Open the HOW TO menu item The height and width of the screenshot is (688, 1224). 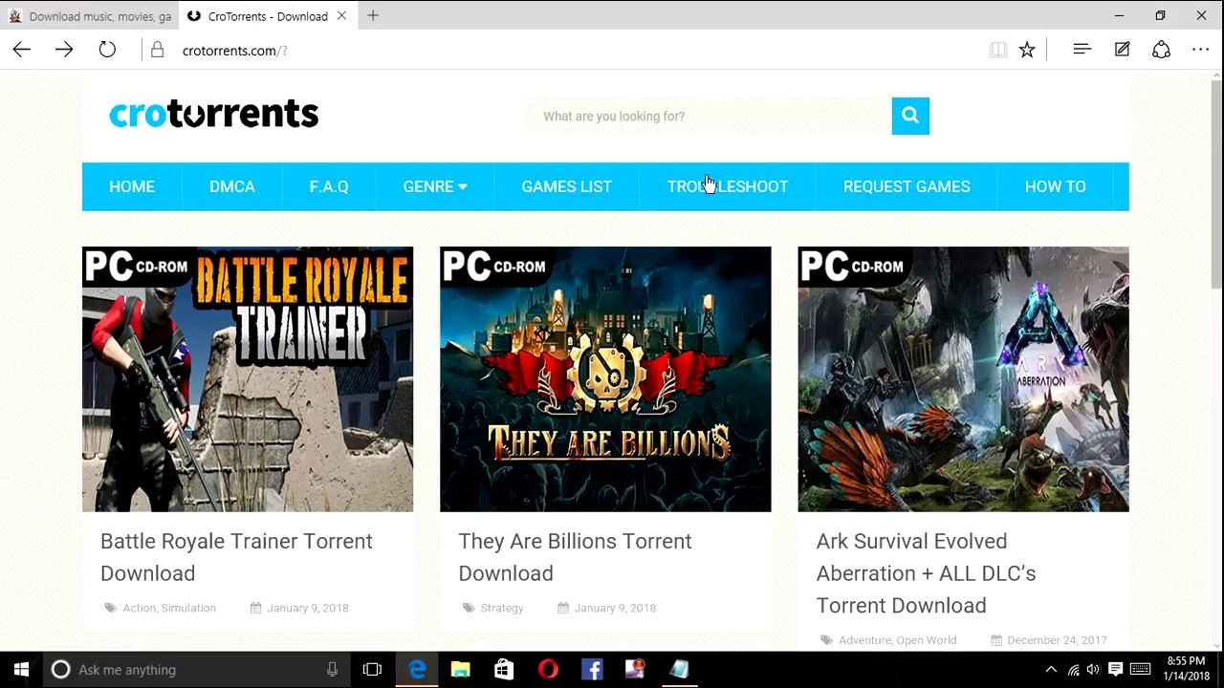pyautogui.click(x=1056, y=186)
